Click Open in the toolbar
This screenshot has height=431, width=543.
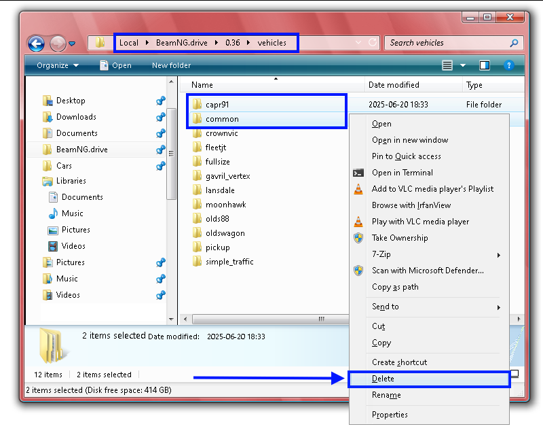[115, 65]
